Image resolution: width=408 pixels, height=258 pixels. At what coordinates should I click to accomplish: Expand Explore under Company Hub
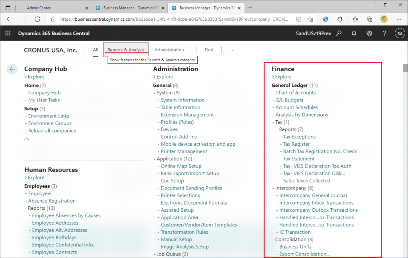34,77
